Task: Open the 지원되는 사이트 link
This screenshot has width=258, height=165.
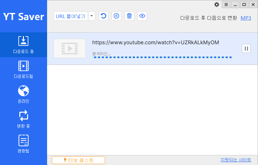Action: click(236, 160)
